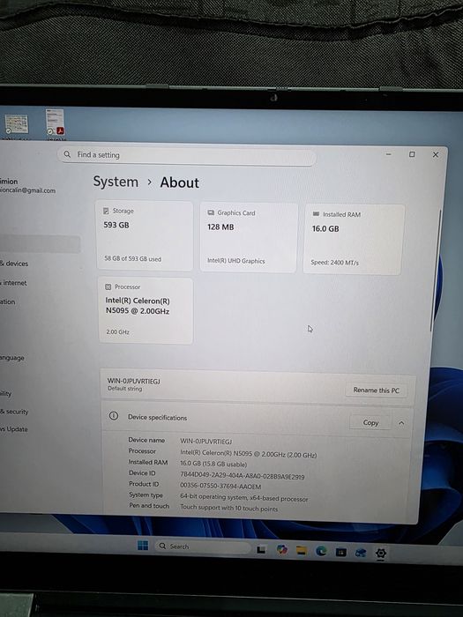
Task: Open Microsoft Store from the taskbar
Action: coord(341,553)
